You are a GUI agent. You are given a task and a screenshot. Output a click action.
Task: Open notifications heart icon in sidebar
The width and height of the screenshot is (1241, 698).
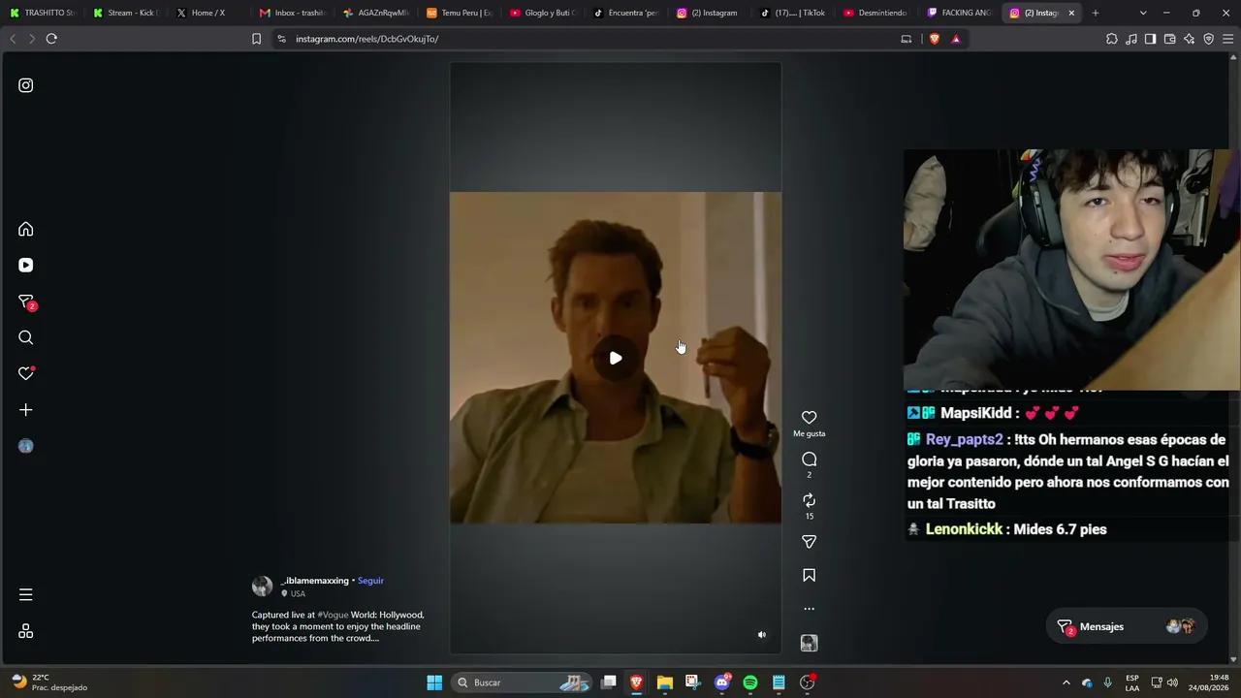tap(26, 373)
